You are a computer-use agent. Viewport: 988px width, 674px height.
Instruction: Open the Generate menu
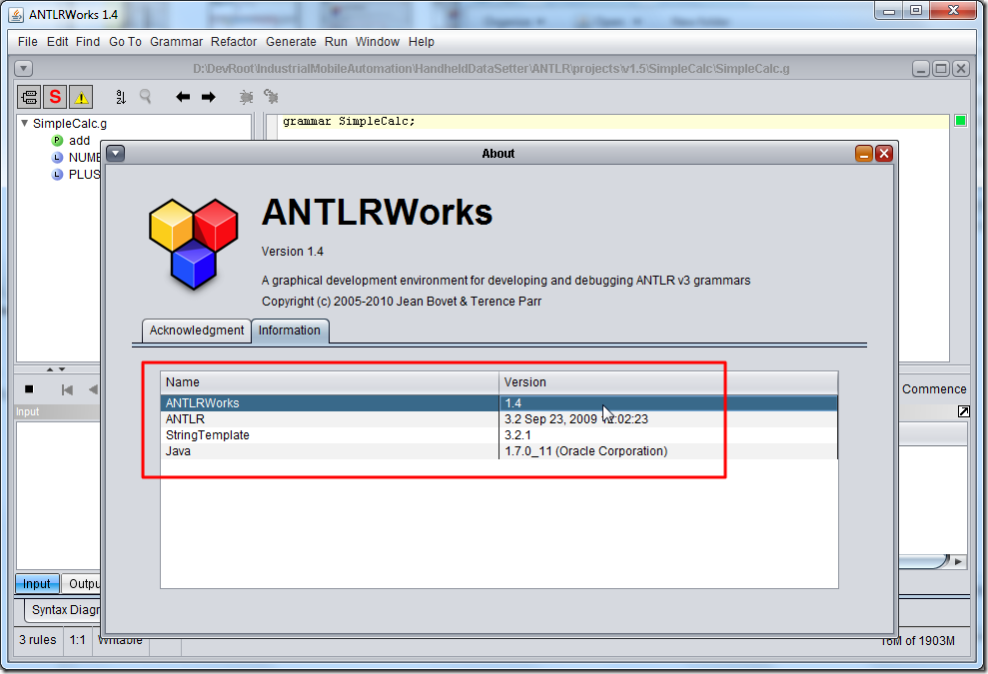coord(291,42)
